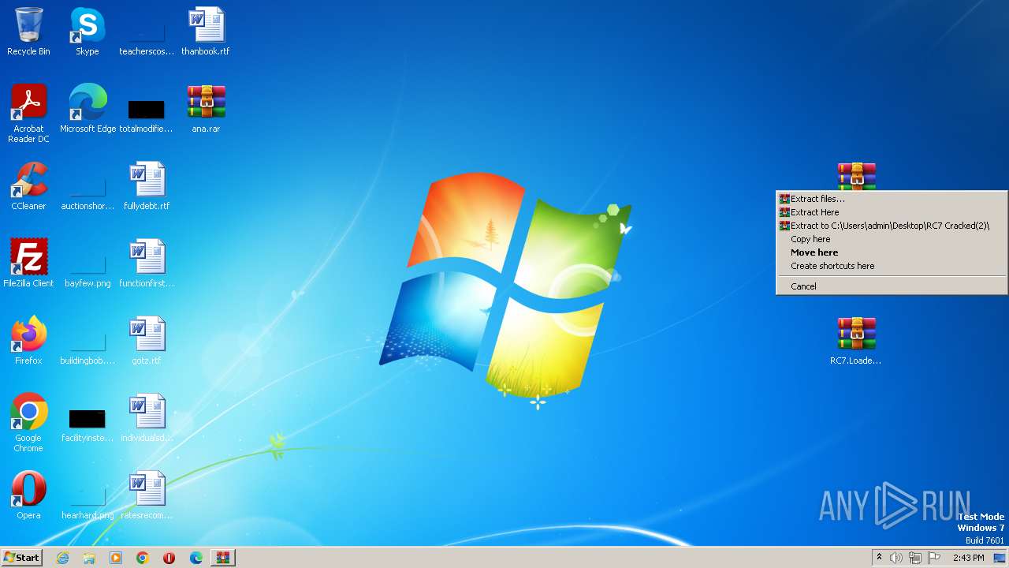Show hidden tray icons arrow

click(x=879, y=558)
